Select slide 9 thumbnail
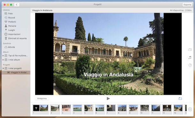The height and width of the screenshot is (118, 195). pos(133,108)
